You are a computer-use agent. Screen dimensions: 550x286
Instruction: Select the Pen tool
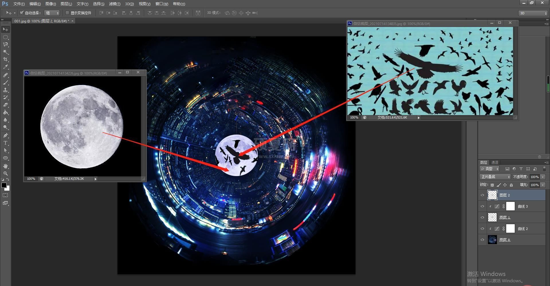point(5,135)
